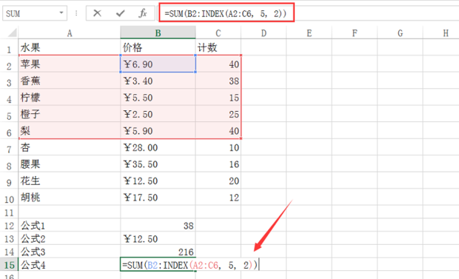Screen dimensions: 459x279
Task: Click cell B14 showing 216
Action: tap(158, 252)
